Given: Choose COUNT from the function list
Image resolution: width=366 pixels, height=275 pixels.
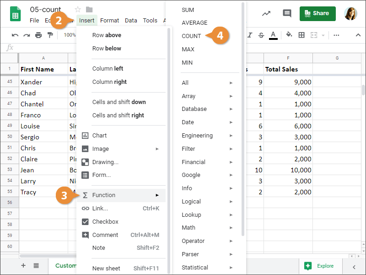Looking at the screenshot, I should (191, 36).
